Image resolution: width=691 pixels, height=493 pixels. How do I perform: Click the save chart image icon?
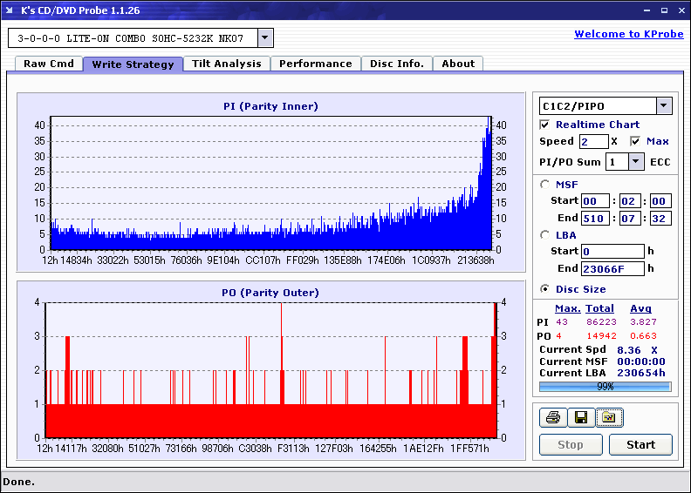point(608,418)
